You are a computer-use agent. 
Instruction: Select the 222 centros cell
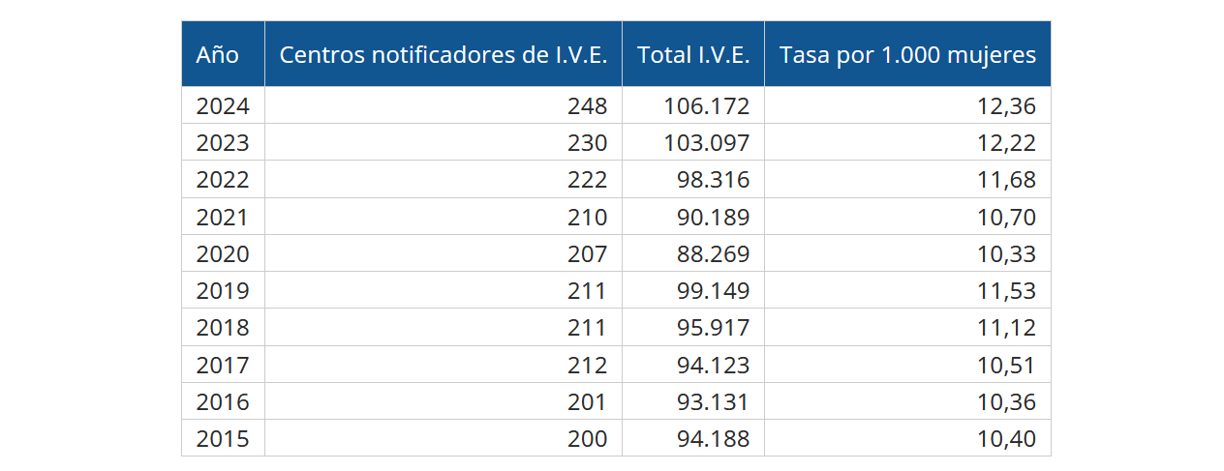pyautogui.click(x=587, y=180)
